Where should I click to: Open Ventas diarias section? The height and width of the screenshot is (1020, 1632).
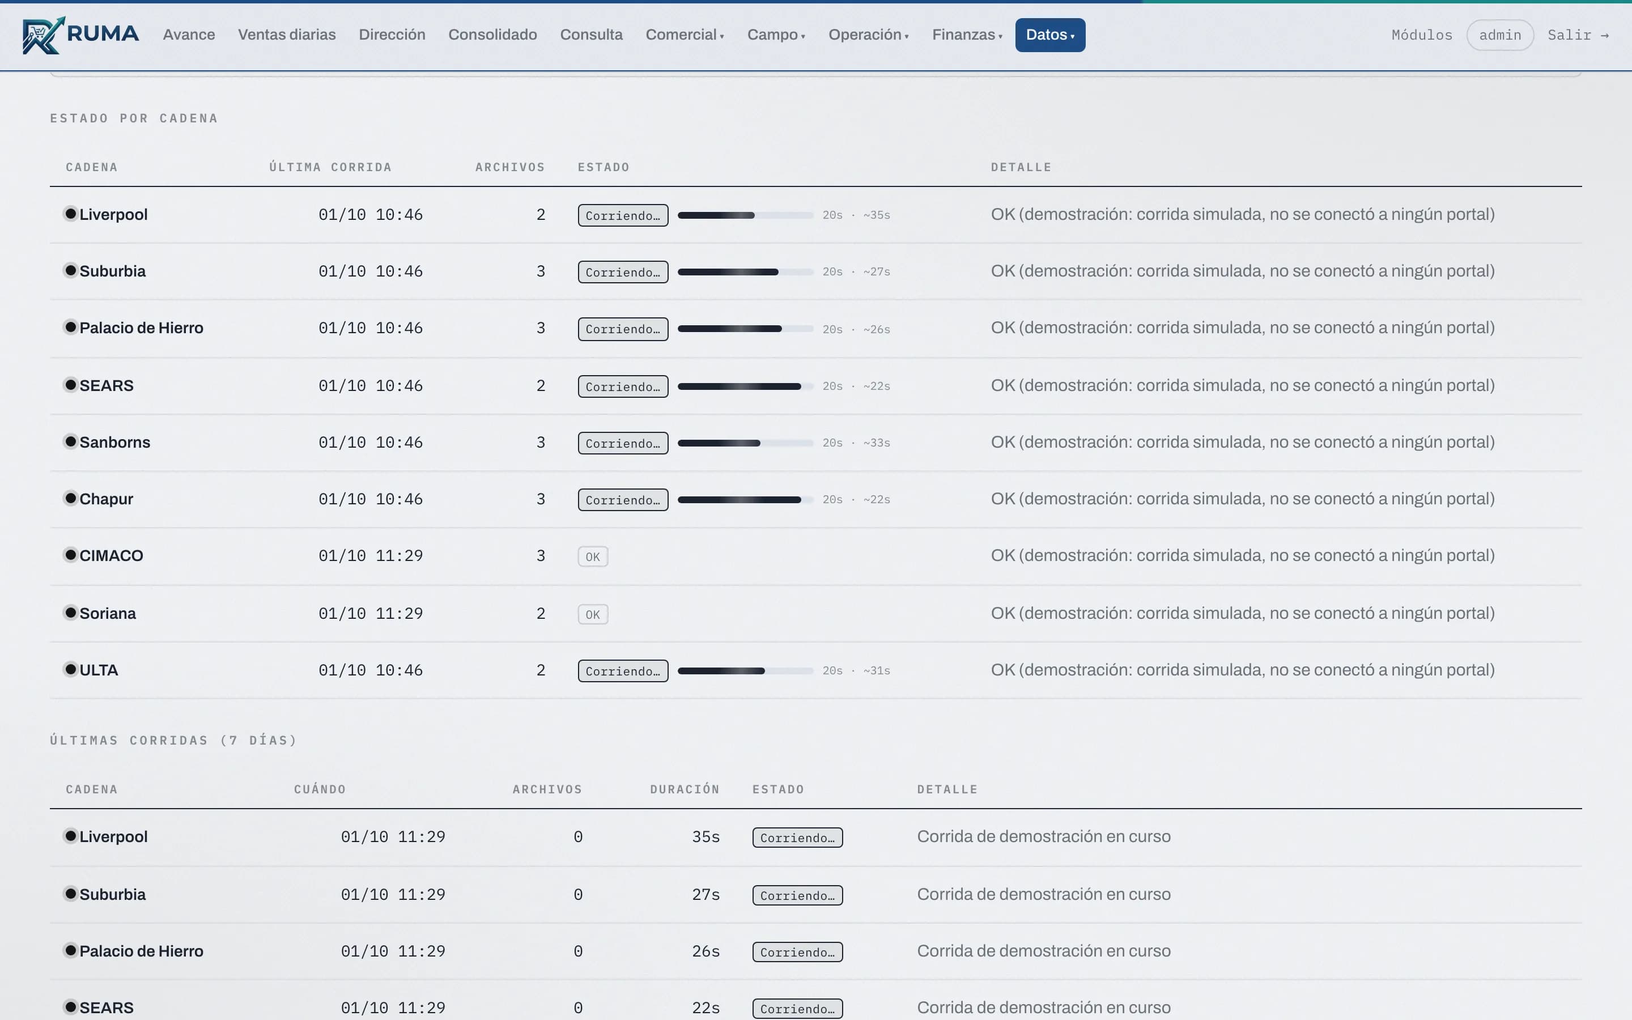[287, 35]
